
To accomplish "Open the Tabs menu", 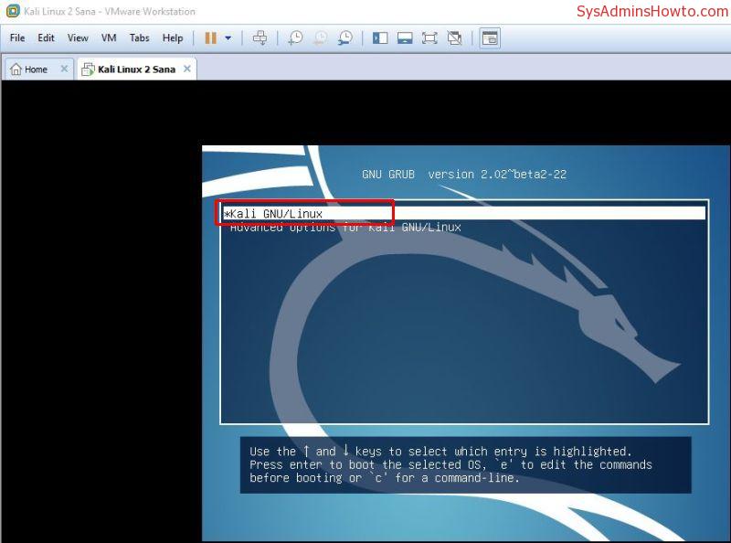I will pyautogui.click(x=139, y=38).
